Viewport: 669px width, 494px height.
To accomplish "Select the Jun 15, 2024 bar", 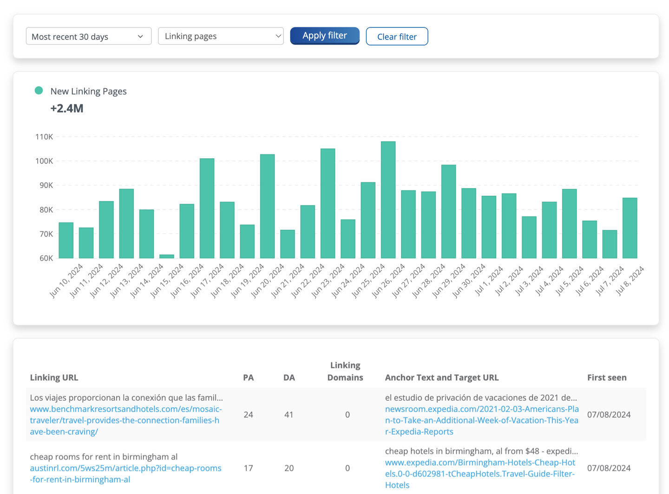I will pos(167,256).
